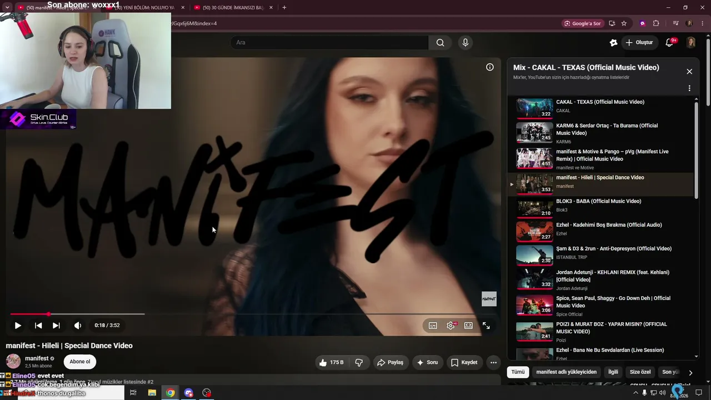Viewport: 711px width, 400px height.
Task: Like the video with 175 B likes
Action: 331,363
